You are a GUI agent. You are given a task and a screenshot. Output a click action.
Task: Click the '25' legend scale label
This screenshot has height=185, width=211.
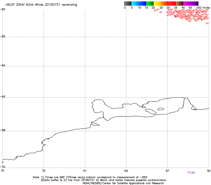(161, 8)
